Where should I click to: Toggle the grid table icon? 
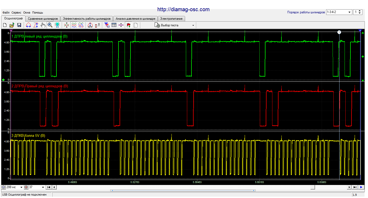pos(114,25)
